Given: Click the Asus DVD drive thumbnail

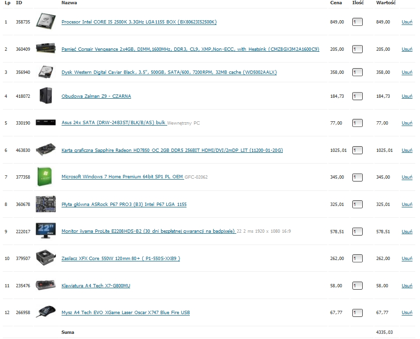Looking at the screenshot, I should click(x=46, y=122).
